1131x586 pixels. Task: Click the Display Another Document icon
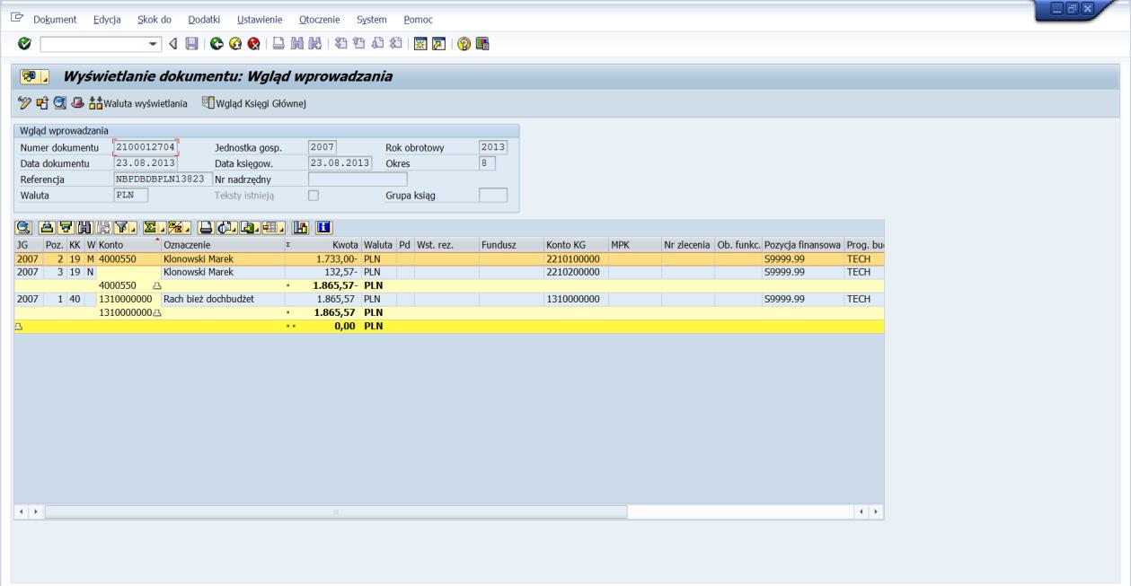(41, 104)
